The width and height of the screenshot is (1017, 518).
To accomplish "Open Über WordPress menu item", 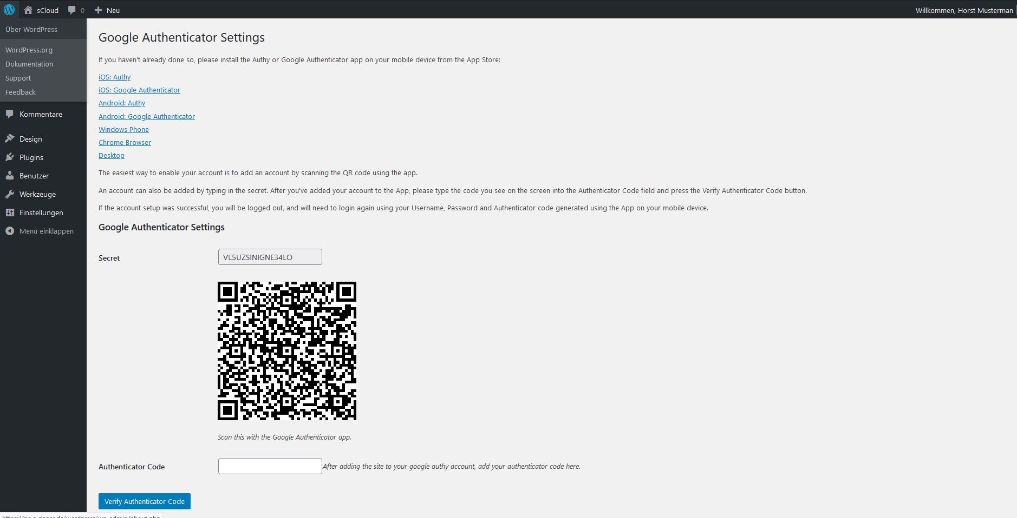I will (x=31, y=29).
